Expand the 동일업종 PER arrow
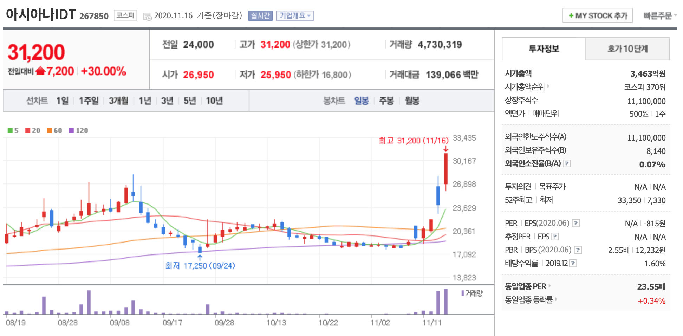683x336 pixels. 549,286
